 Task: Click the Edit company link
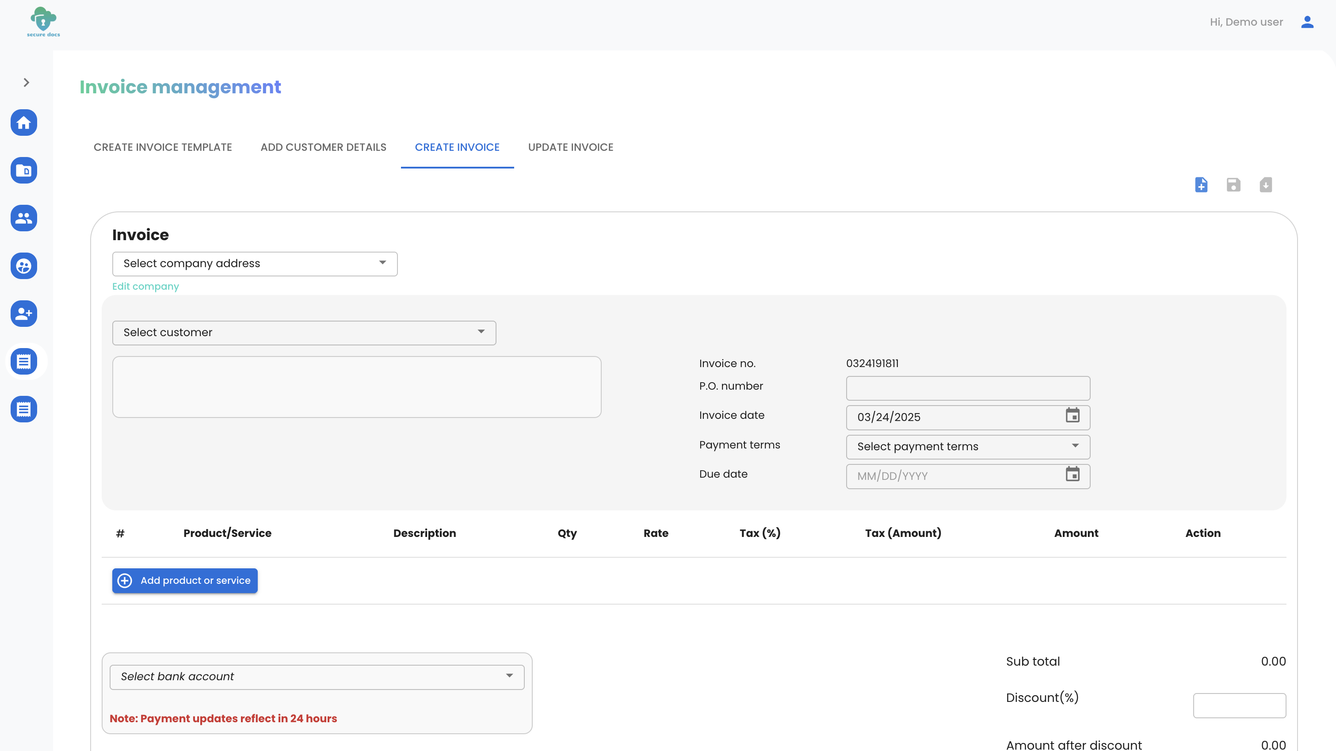145,287
